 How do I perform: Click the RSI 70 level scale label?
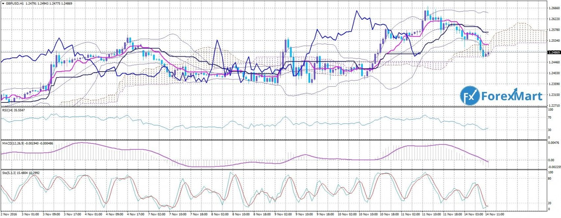point(550,118)
